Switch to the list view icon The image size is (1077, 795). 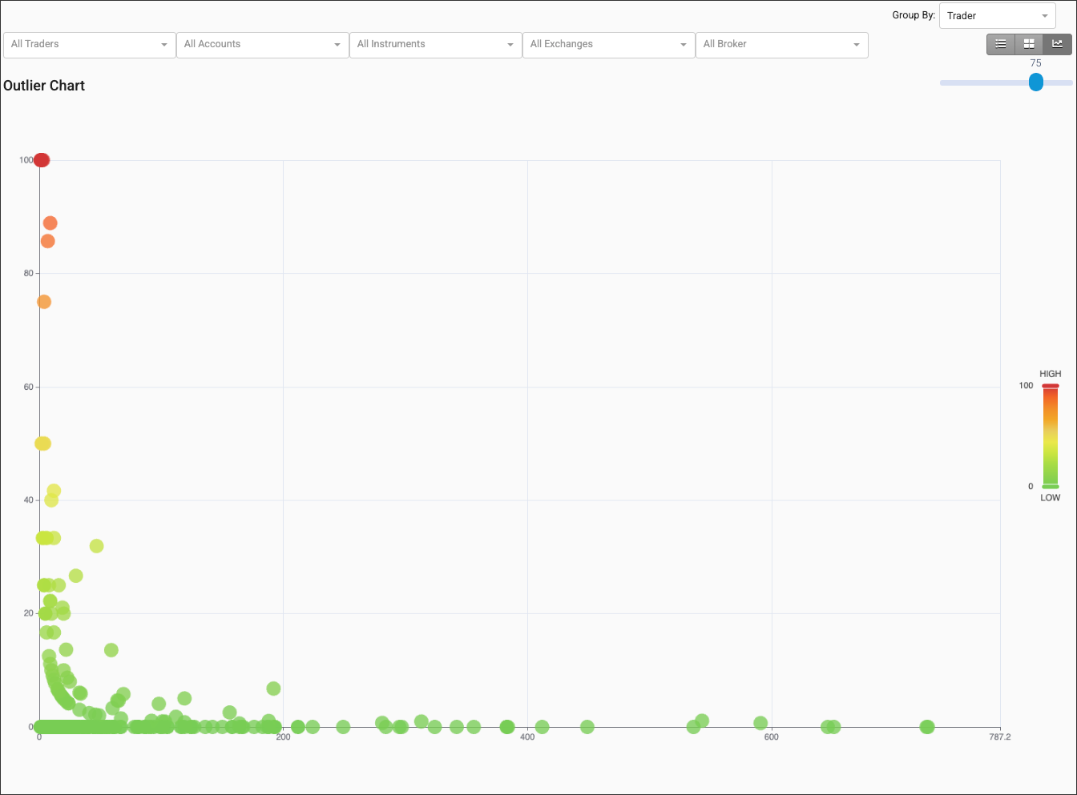(x=1001, y=44)
